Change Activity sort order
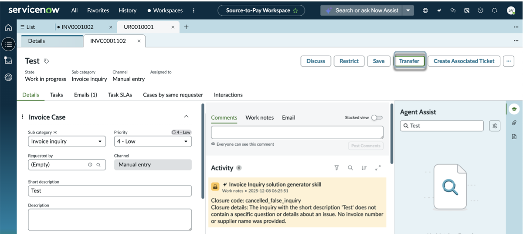 pyautogui.click(x=364, y=168)
